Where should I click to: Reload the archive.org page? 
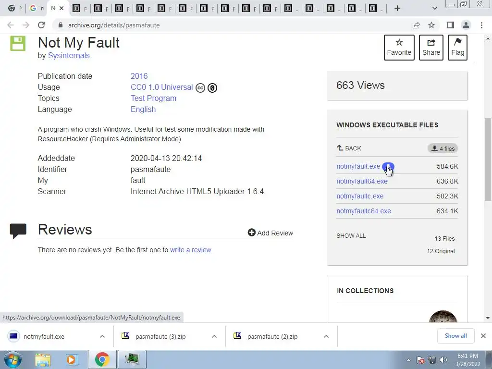[41, 25]
